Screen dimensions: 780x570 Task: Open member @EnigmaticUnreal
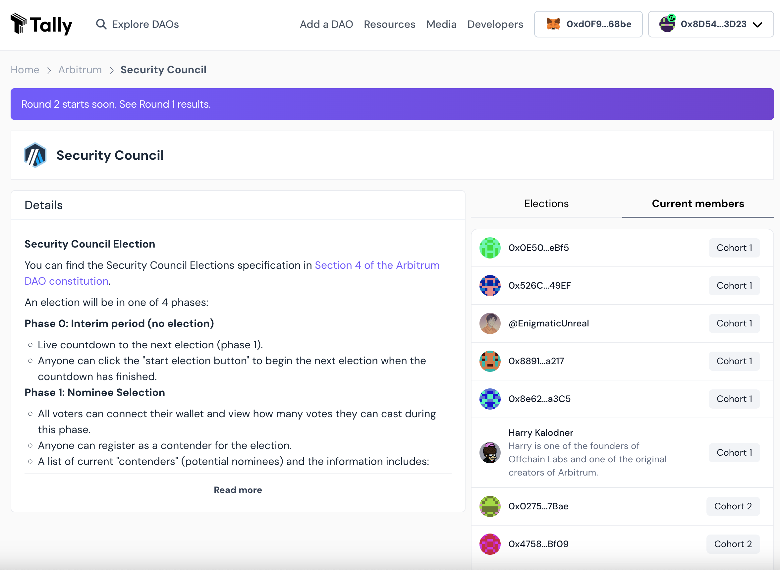point(548,323)
